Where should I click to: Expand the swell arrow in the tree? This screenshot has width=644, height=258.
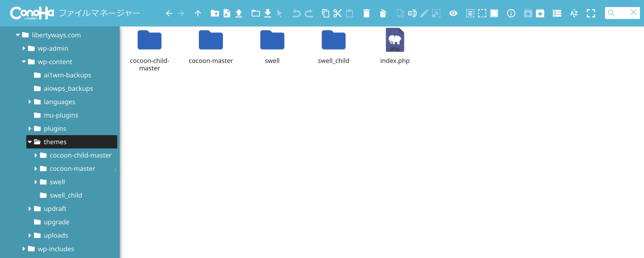(x=36, y=182)
